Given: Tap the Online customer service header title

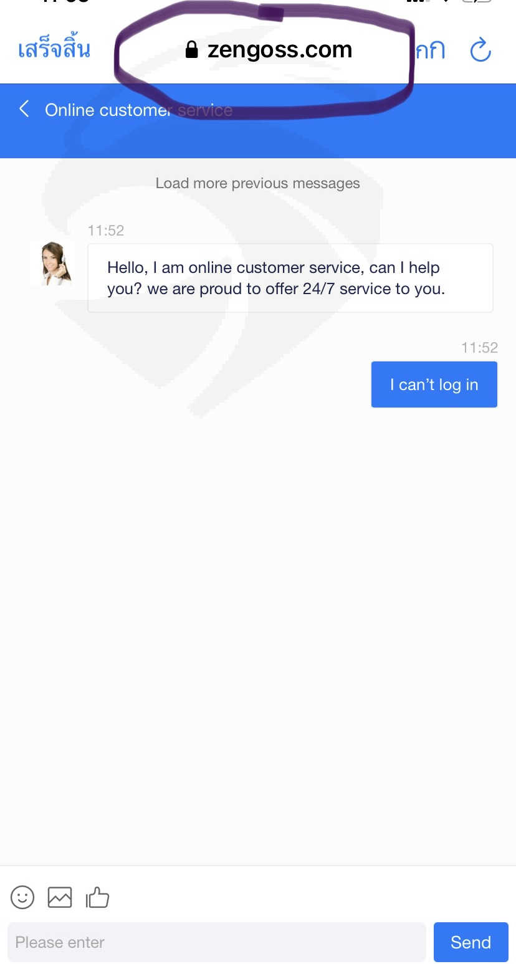Looking at the screenshot, I should point(138,110).
